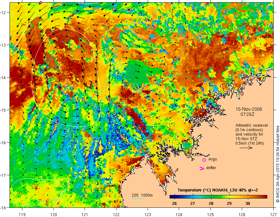The height and width of the screenshot is (217, 280).
Task: Click longitude axis label 119
Action: [22, 214]
